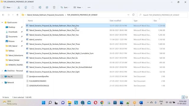This screenshot has width=189, height=106.
Task: Go up one folder level arrow
Action: point(17,15)
